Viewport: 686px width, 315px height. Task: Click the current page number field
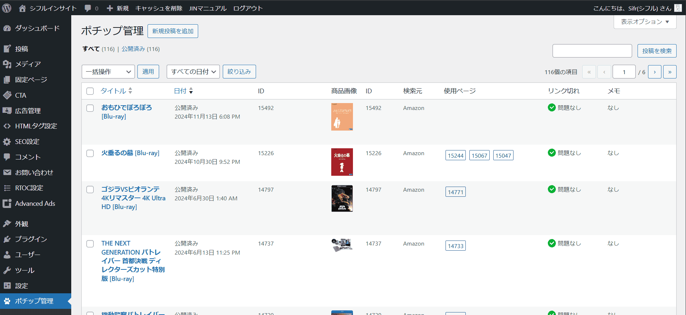[624, 72]
